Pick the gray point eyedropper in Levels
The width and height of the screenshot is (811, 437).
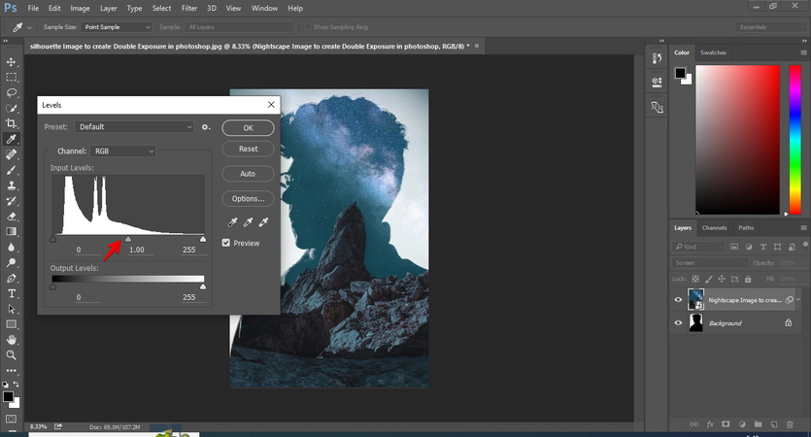(x=249, y=222)
